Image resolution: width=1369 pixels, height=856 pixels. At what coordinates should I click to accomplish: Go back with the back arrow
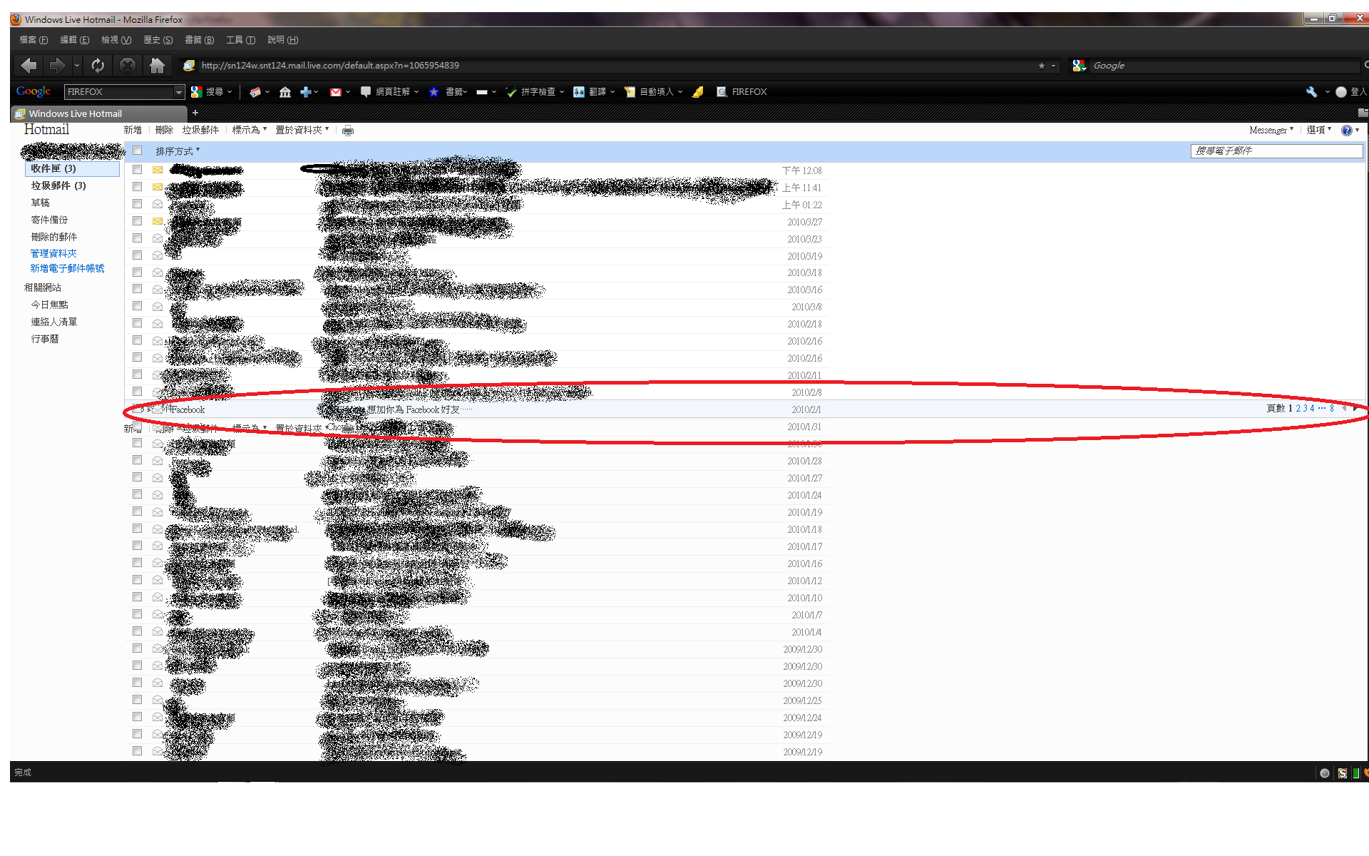29,66
